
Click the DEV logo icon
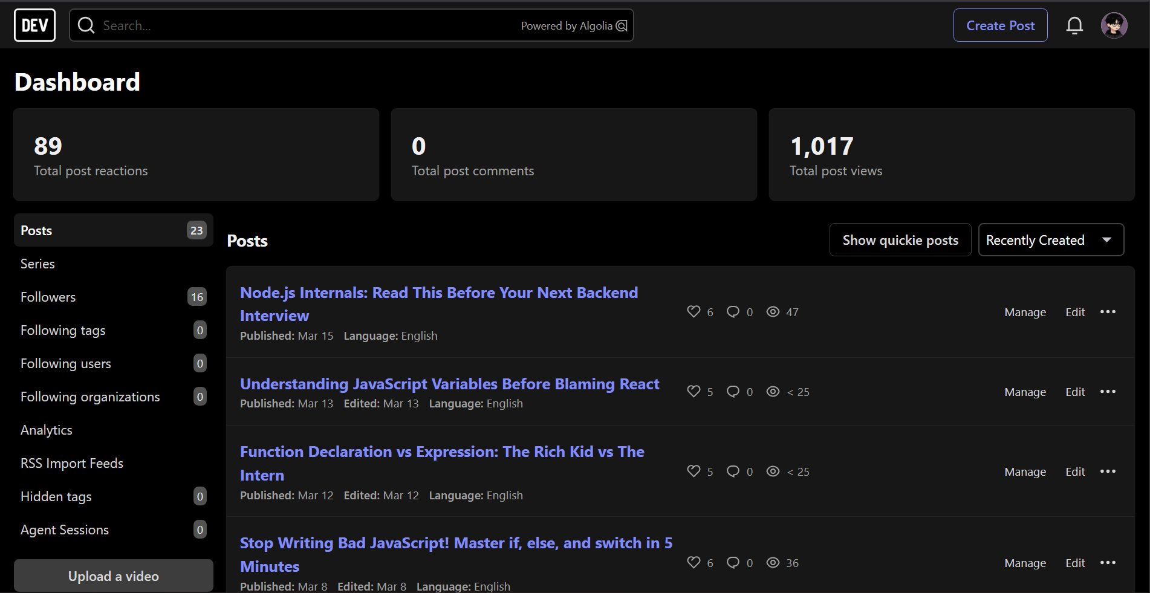pos(34,25)
